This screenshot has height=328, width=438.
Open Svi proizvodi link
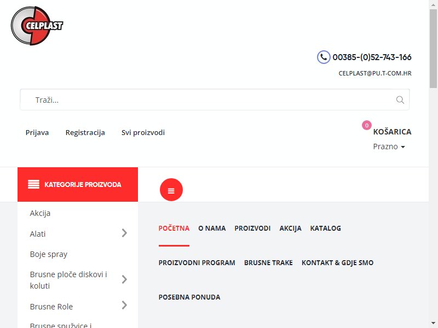tap(143, 132)
